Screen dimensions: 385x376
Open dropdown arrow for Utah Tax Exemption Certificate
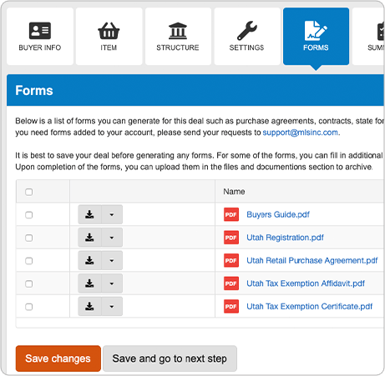(x=112, y=307)
